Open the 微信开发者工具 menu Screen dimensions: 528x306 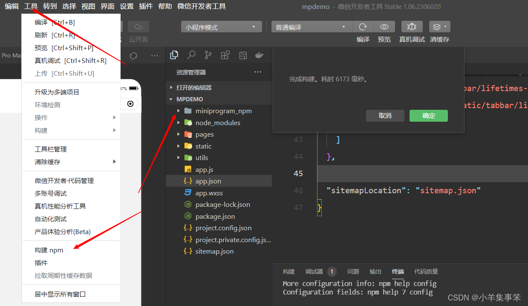click(x=202, y=6)
